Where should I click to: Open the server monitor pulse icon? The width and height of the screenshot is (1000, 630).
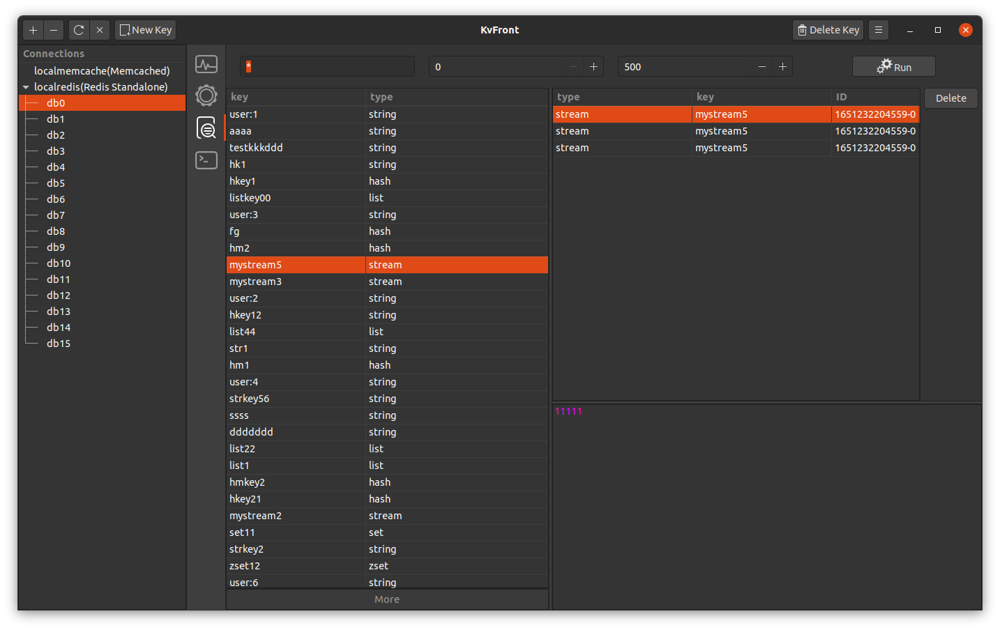coord(206,65)
